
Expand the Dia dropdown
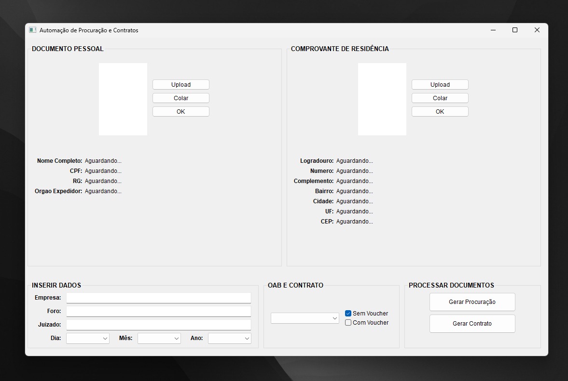[88, 339]
